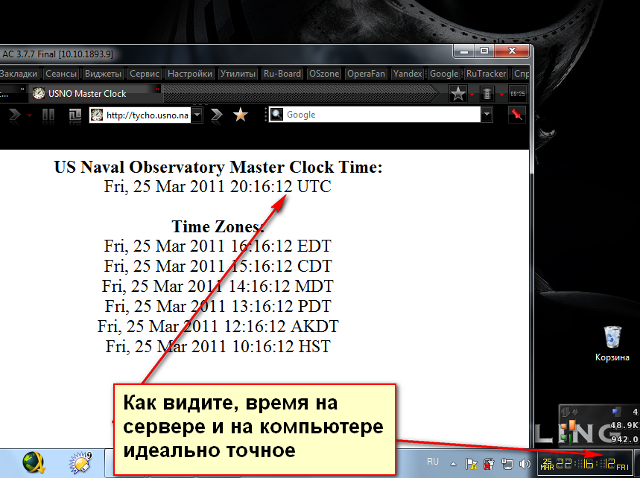Open the RuTracker bookmark link
This screenshot has width=640, height=478.
tap(486, 74)
